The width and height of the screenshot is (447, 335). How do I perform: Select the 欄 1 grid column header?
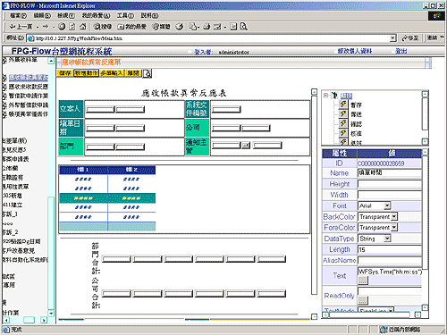[83, 170]
